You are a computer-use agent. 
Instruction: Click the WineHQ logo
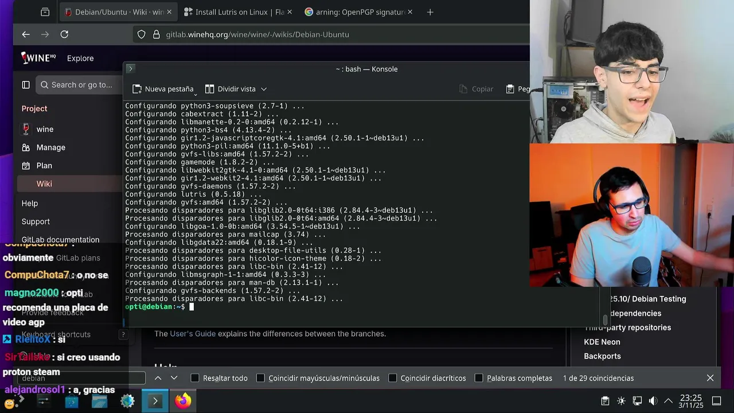click(x=38, y=58)
